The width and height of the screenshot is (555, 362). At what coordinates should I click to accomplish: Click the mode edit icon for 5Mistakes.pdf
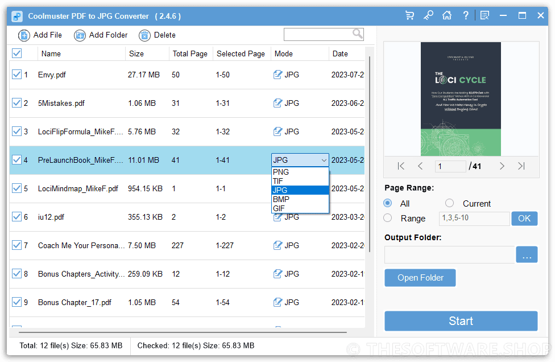coord(278,103)
